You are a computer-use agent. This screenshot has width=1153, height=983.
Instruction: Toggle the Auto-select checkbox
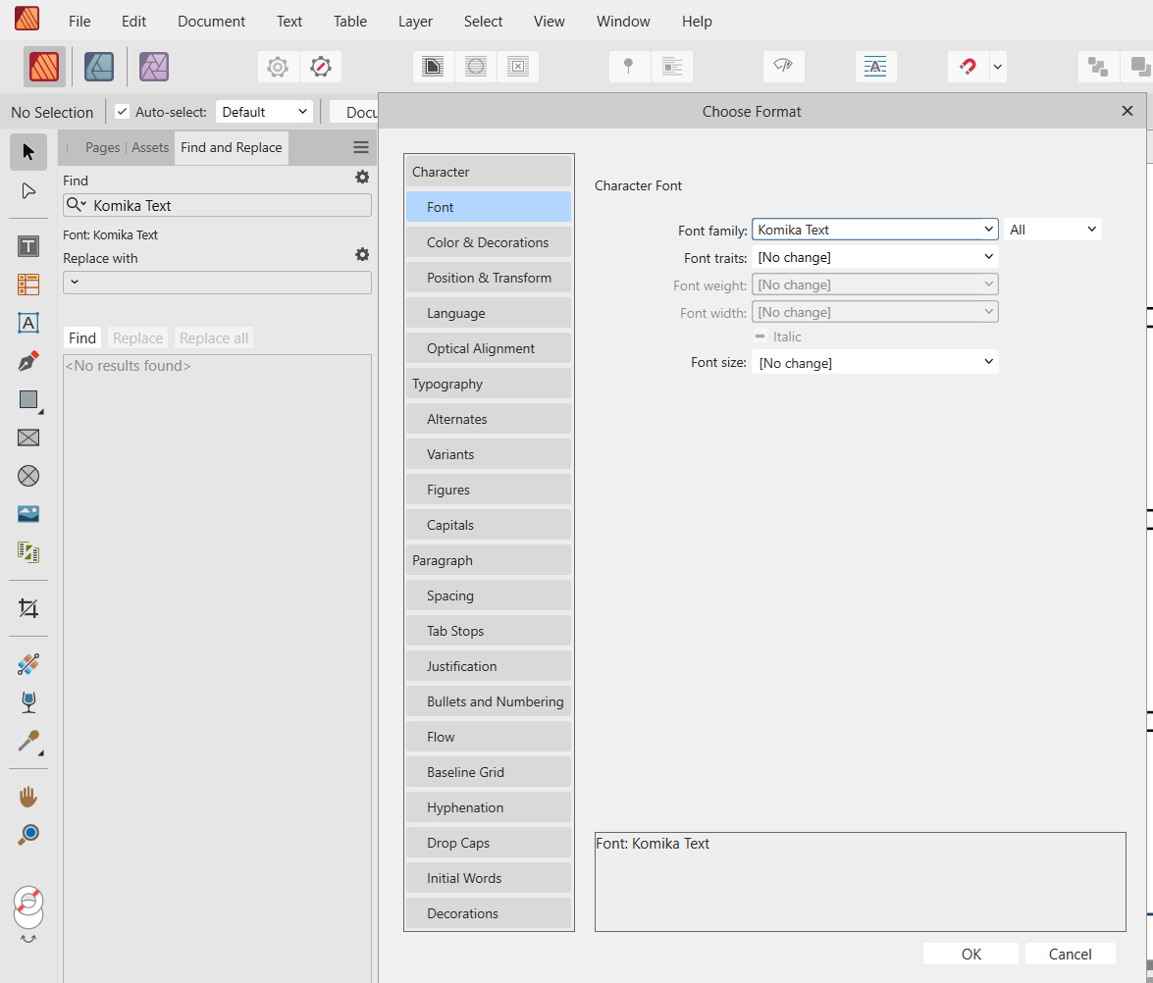122,112
